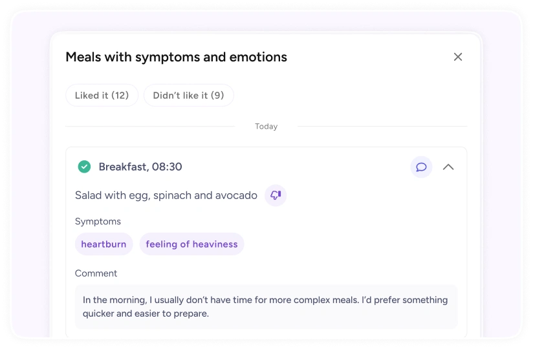Close the Meals with symptoms dialog
Viewport: 533px width, 349px height.
[x=458, y=57]
